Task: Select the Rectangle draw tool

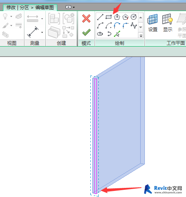Action: pos(109,17)
